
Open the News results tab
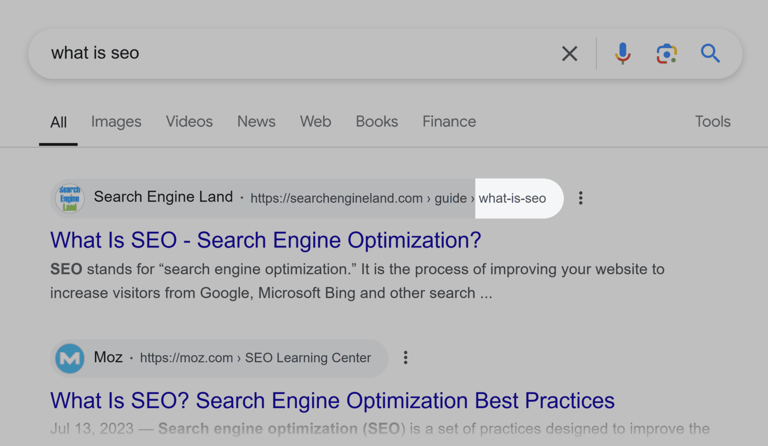pyautogui.click(x=256, y=121)
